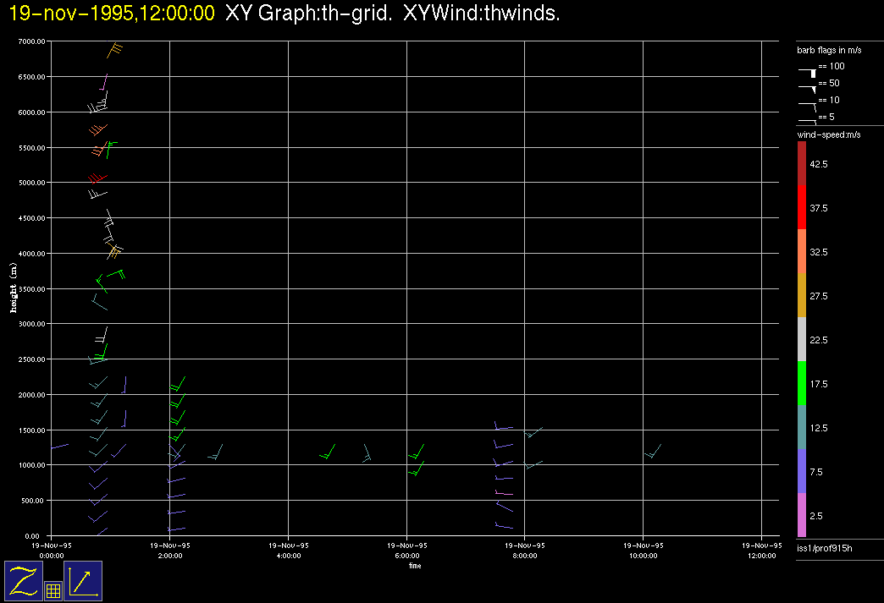Click the pink 2.5 wind-speed color band
884x603 pixels.
[802, 515]
